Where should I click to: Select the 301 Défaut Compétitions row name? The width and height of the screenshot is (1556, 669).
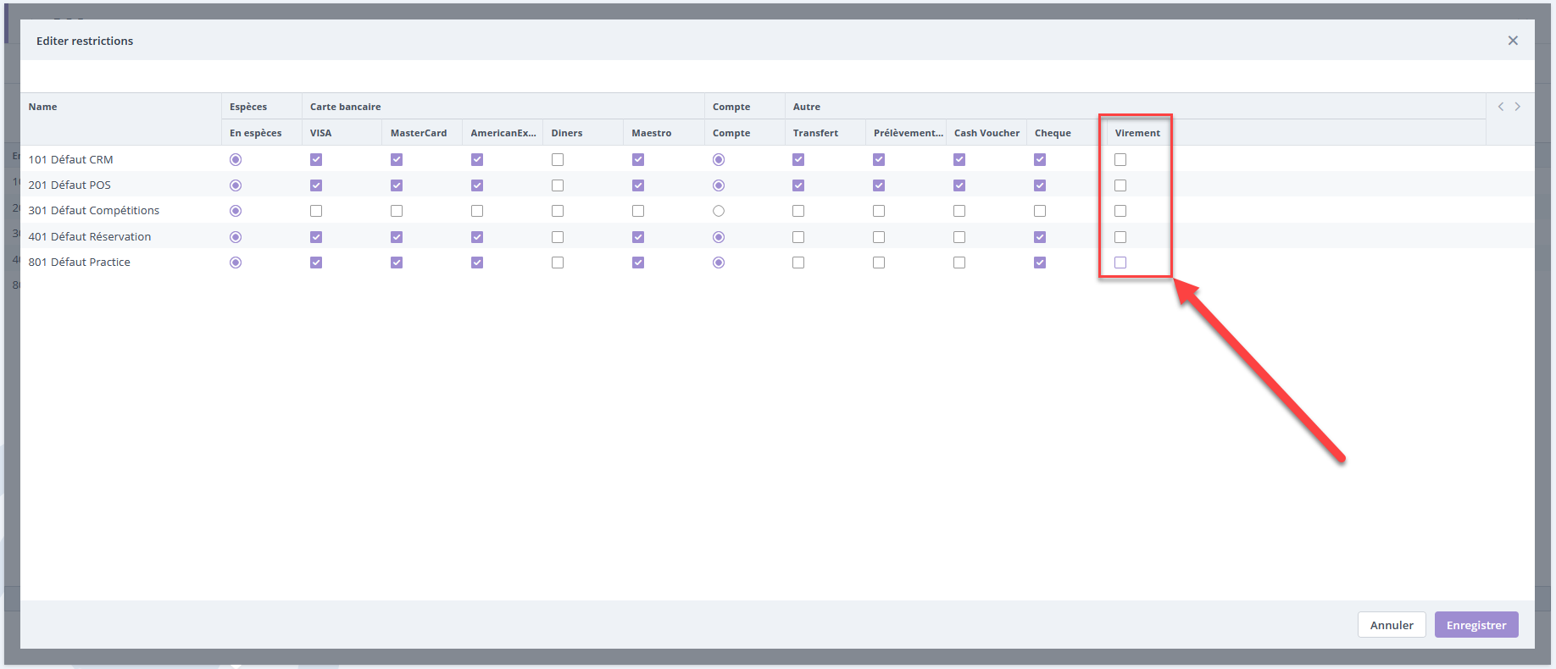[x=94, y=211]
